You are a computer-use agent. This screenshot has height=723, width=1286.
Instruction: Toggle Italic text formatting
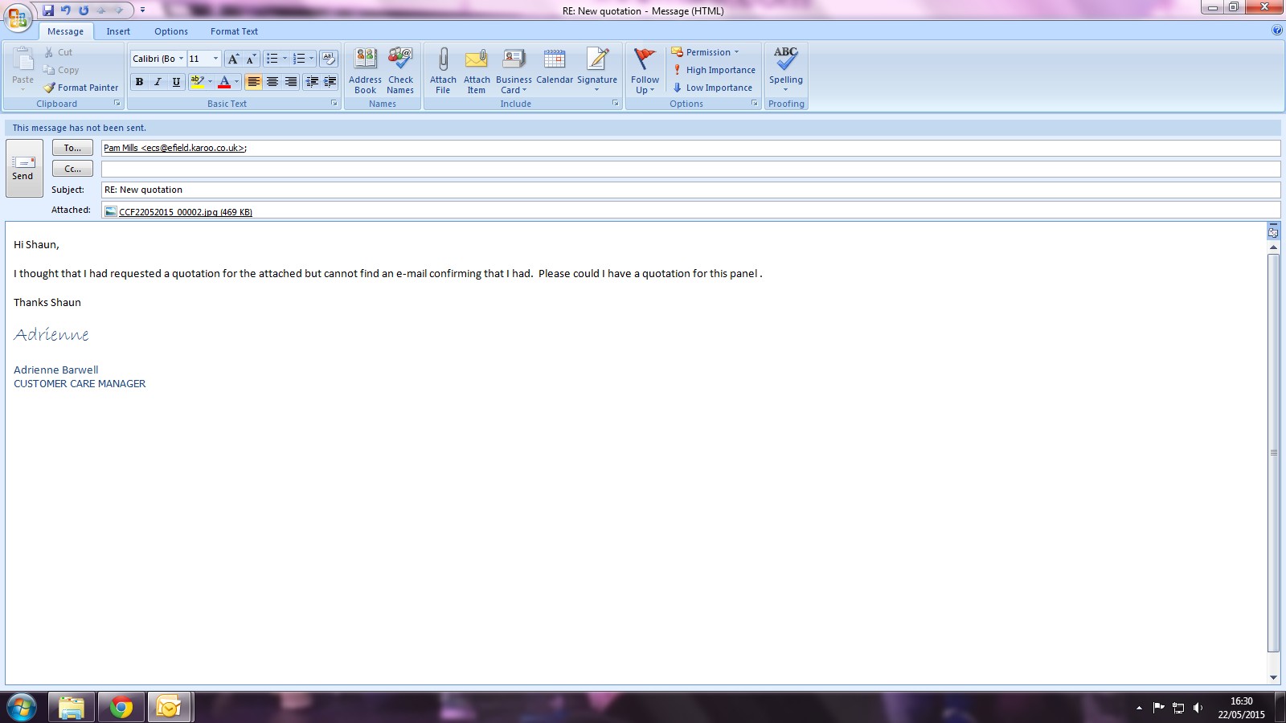(158, 82)
